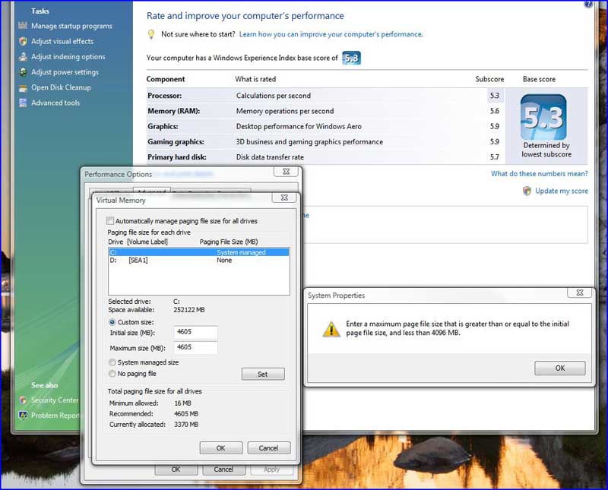Click Update my score link
Image resolution: width=608 pixels, height=490 pixels.
point(562,191)
